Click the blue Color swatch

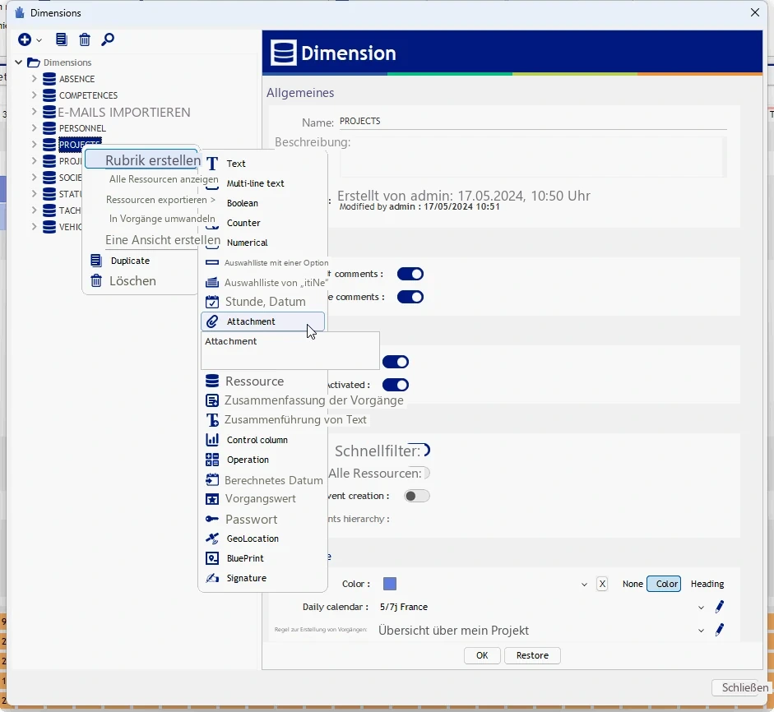point(390,584)
